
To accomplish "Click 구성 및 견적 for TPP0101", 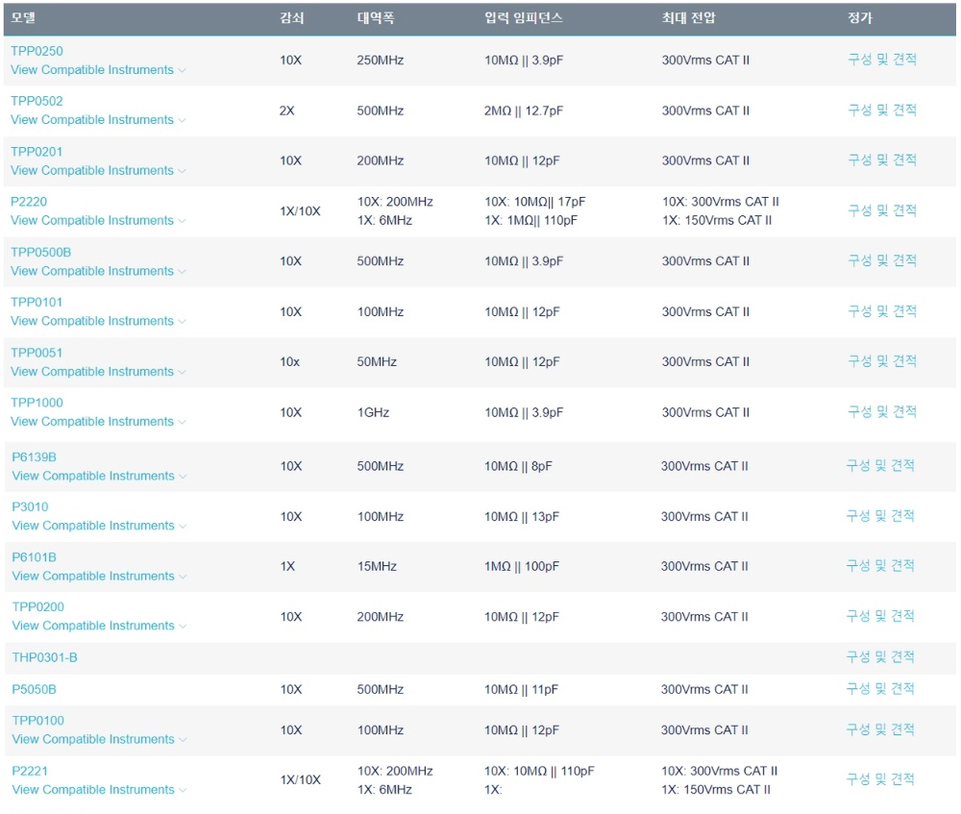I will [882, 311].
